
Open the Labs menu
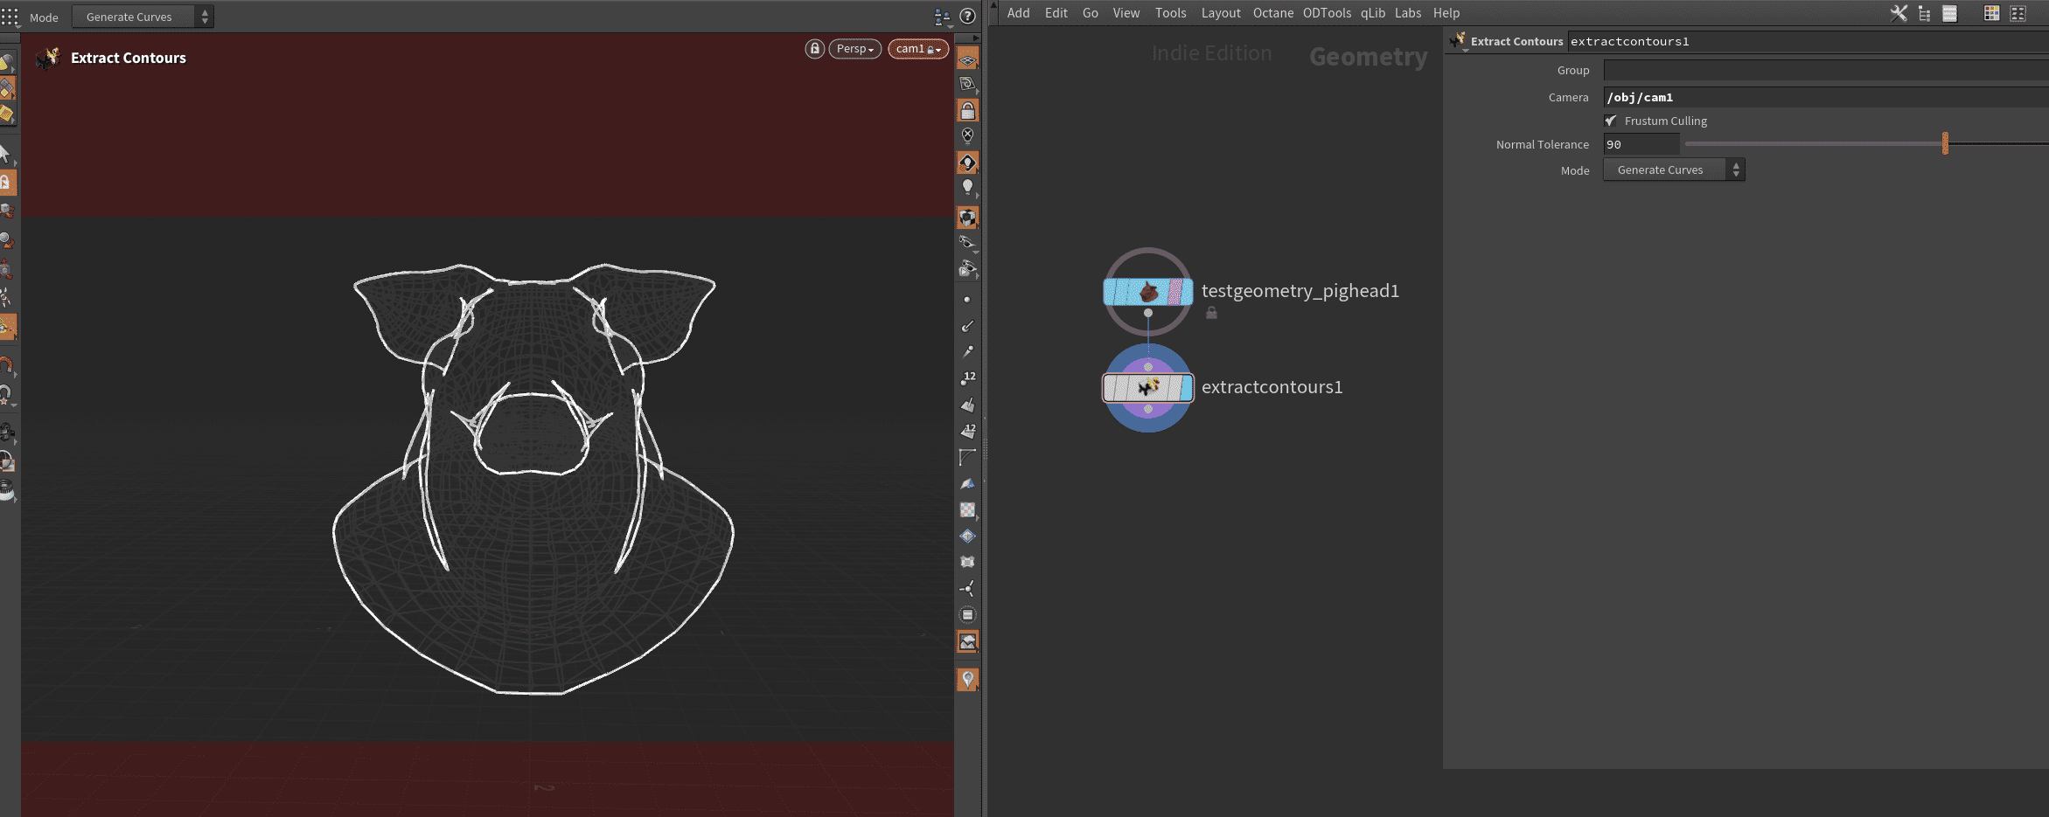pos(1407,13)
